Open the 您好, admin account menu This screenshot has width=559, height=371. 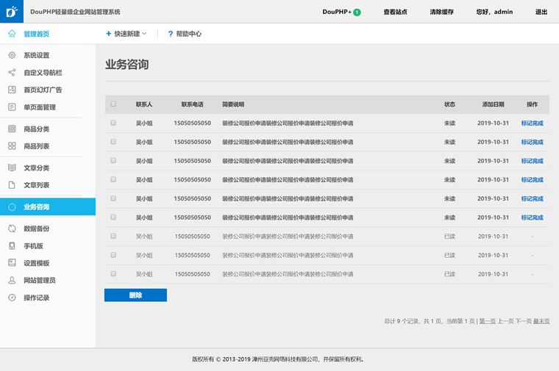pyautogui.click(x=494, y=12)
